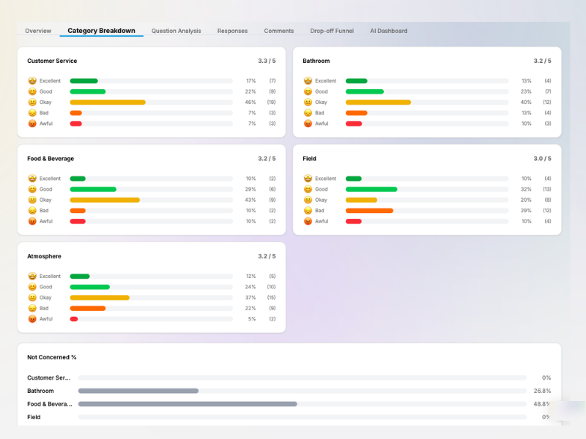Click the Excellent emoji in Field card
The image size is (586, 439).
click(x=308, y=179)
